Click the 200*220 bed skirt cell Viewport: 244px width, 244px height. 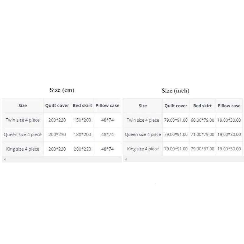tap(82, 149)
